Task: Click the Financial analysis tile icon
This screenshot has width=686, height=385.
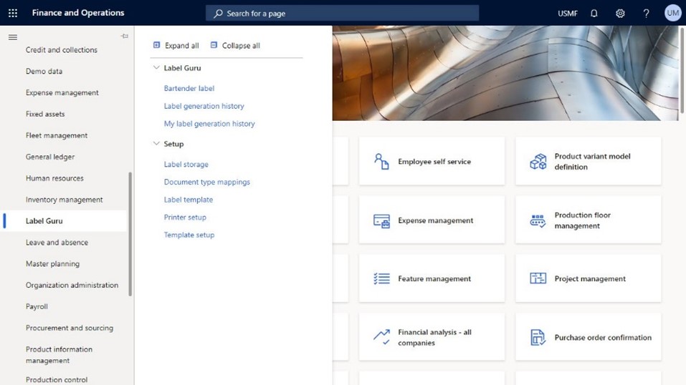Action: [381, 337]
